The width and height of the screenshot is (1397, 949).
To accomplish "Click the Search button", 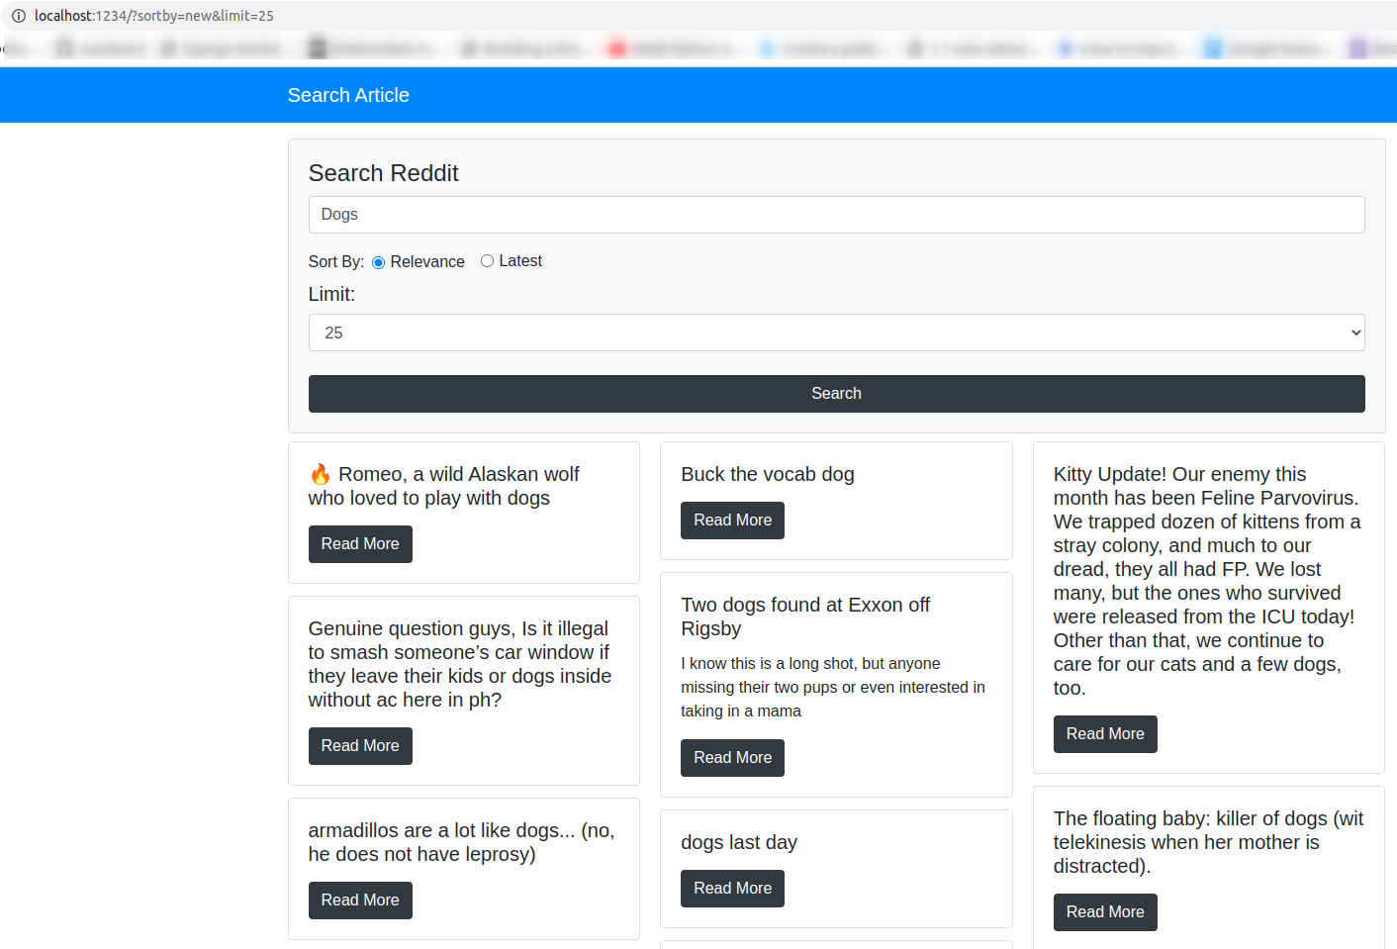I will point(836,393).
